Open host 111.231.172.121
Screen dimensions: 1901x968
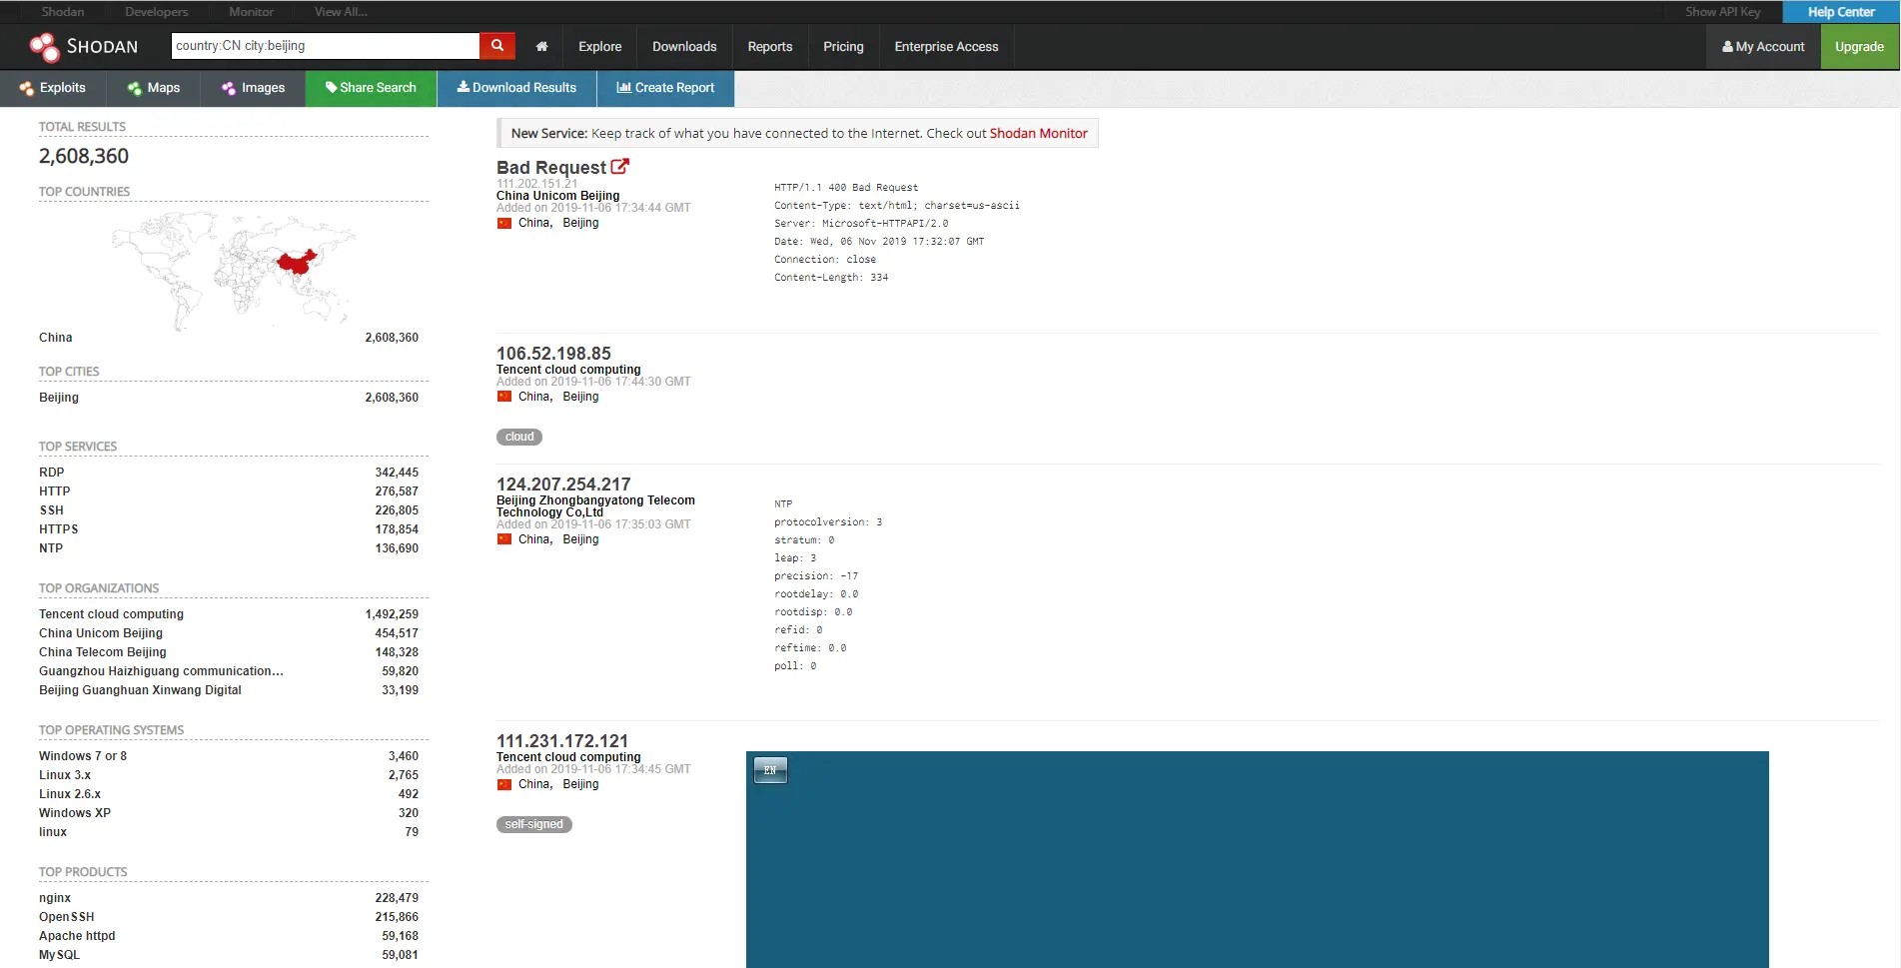point(562,741)
